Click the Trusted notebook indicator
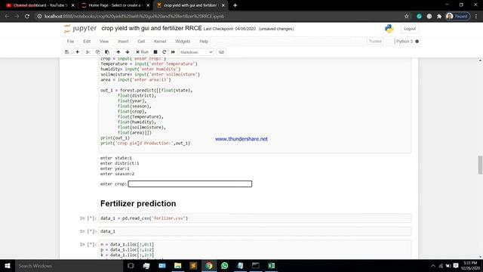 pos(375,42)
